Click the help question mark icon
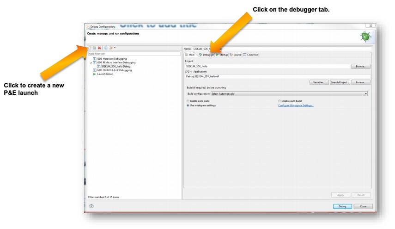The image size is (395, 229). [x=92, y=206]
